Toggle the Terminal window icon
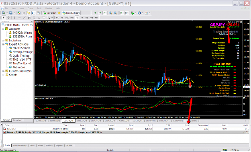The width and height of the screenshot is (251, 152). coord(34,13)
